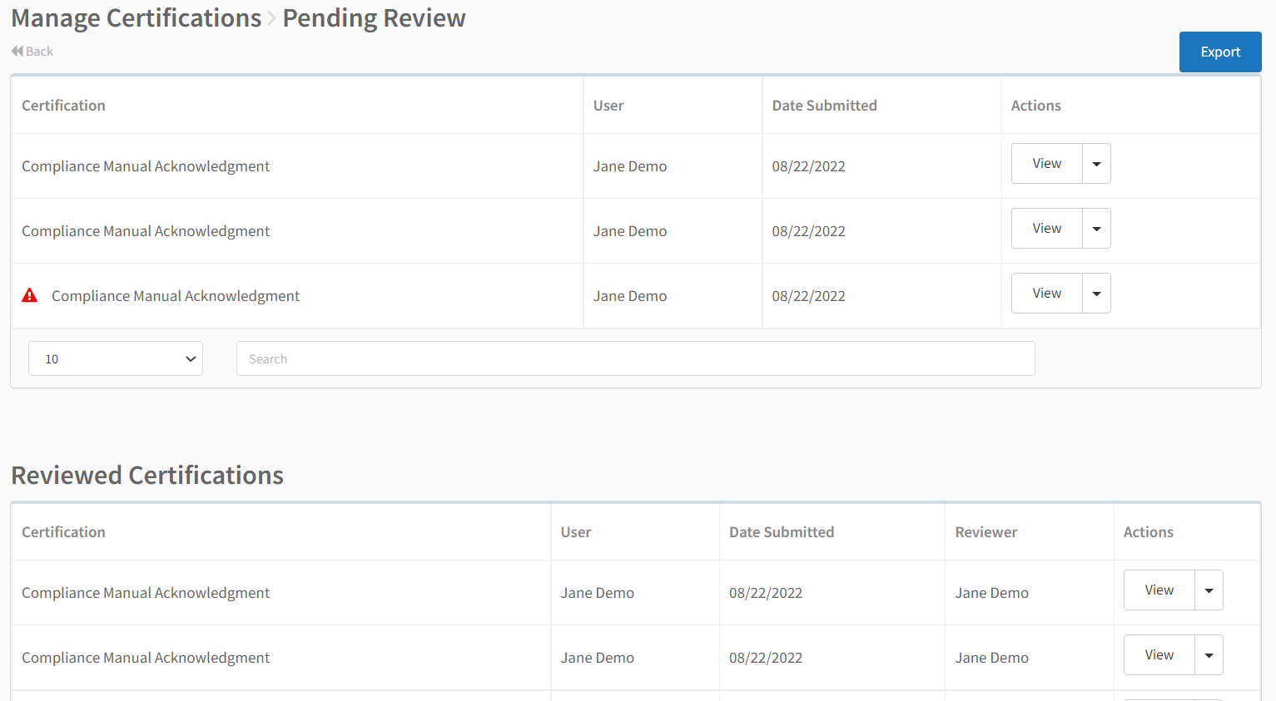View the second reviewed certification
Viewport: 1276px width, 701px height.
pos(1159,655)
